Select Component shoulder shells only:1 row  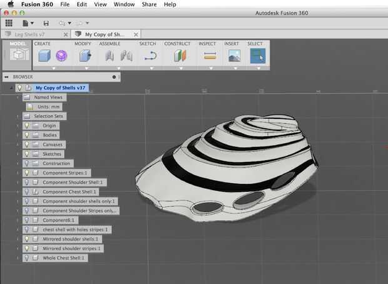(x=70, y=201)
